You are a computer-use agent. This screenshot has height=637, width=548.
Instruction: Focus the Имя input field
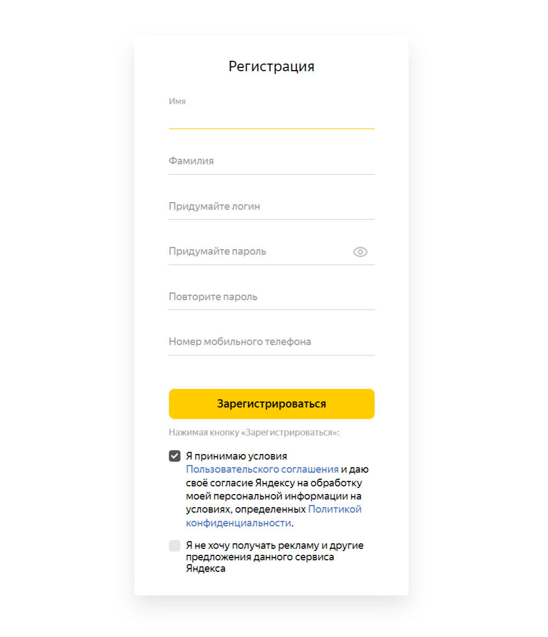[x=271, y=118]
